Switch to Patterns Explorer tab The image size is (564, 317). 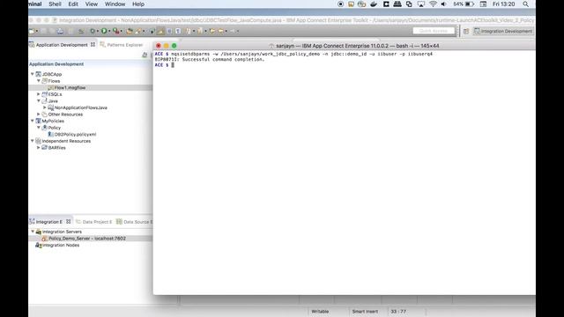[122, 45]
